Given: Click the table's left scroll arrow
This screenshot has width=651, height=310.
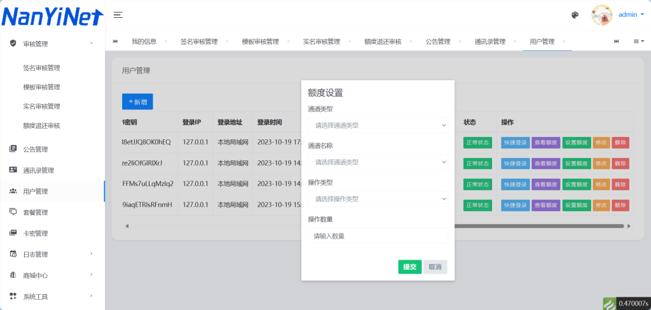Looking at the screenshot, I should pos(127,226).
